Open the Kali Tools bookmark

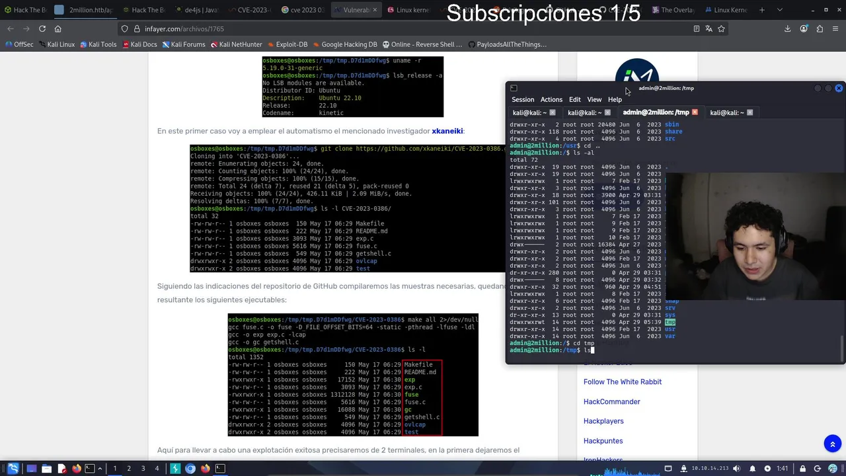point(98,44)
